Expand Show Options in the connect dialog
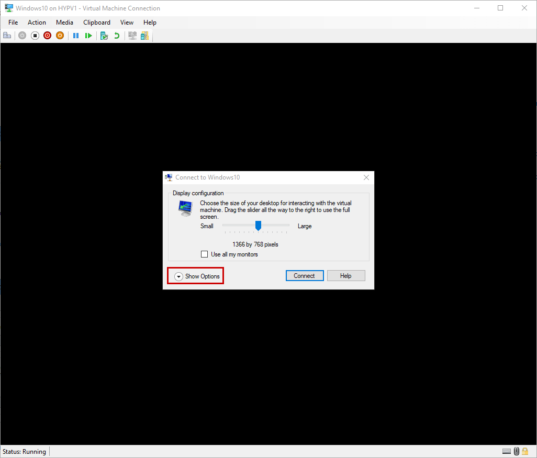537x458 pixels. click(x=197, y=276)
